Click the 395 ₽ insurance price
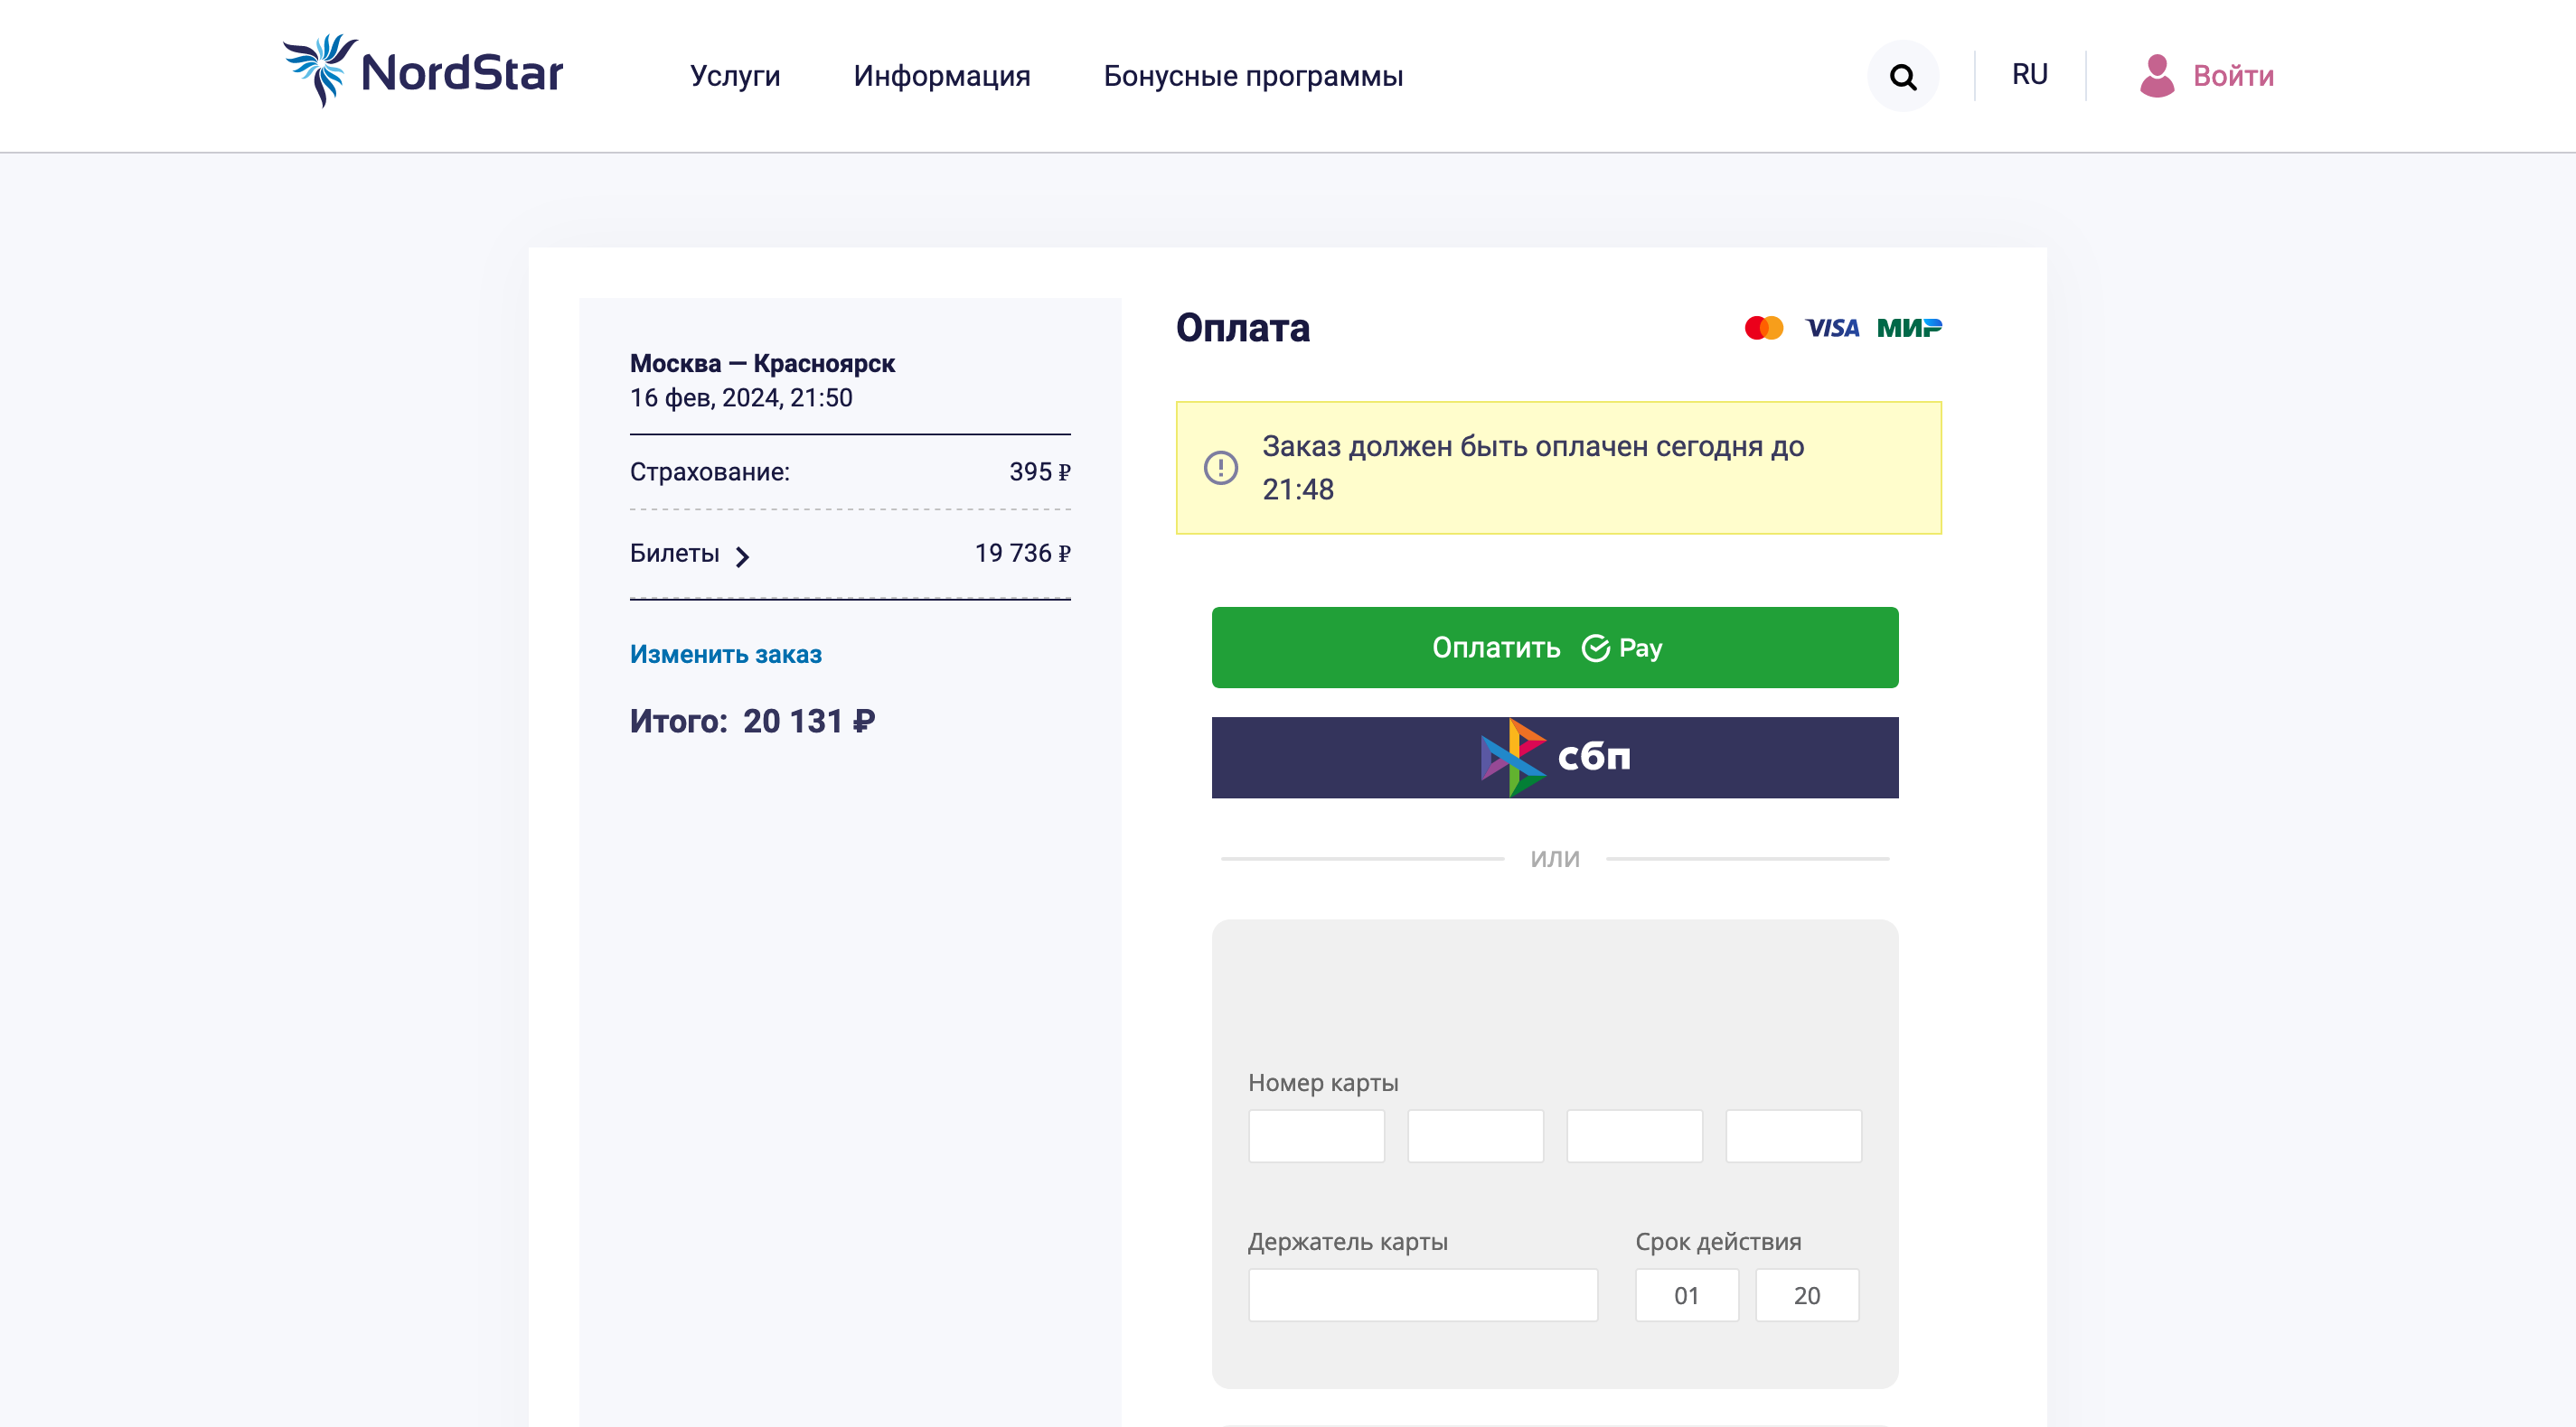The width and height of the screenshot is (2576, 1427). 1039,471
